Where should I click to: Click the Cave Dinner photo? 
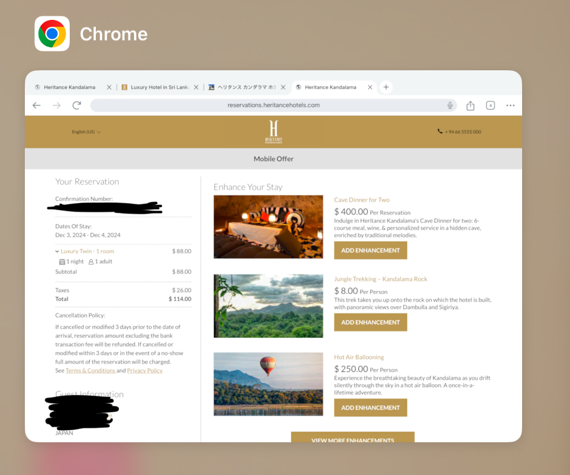tap(268, 227)
